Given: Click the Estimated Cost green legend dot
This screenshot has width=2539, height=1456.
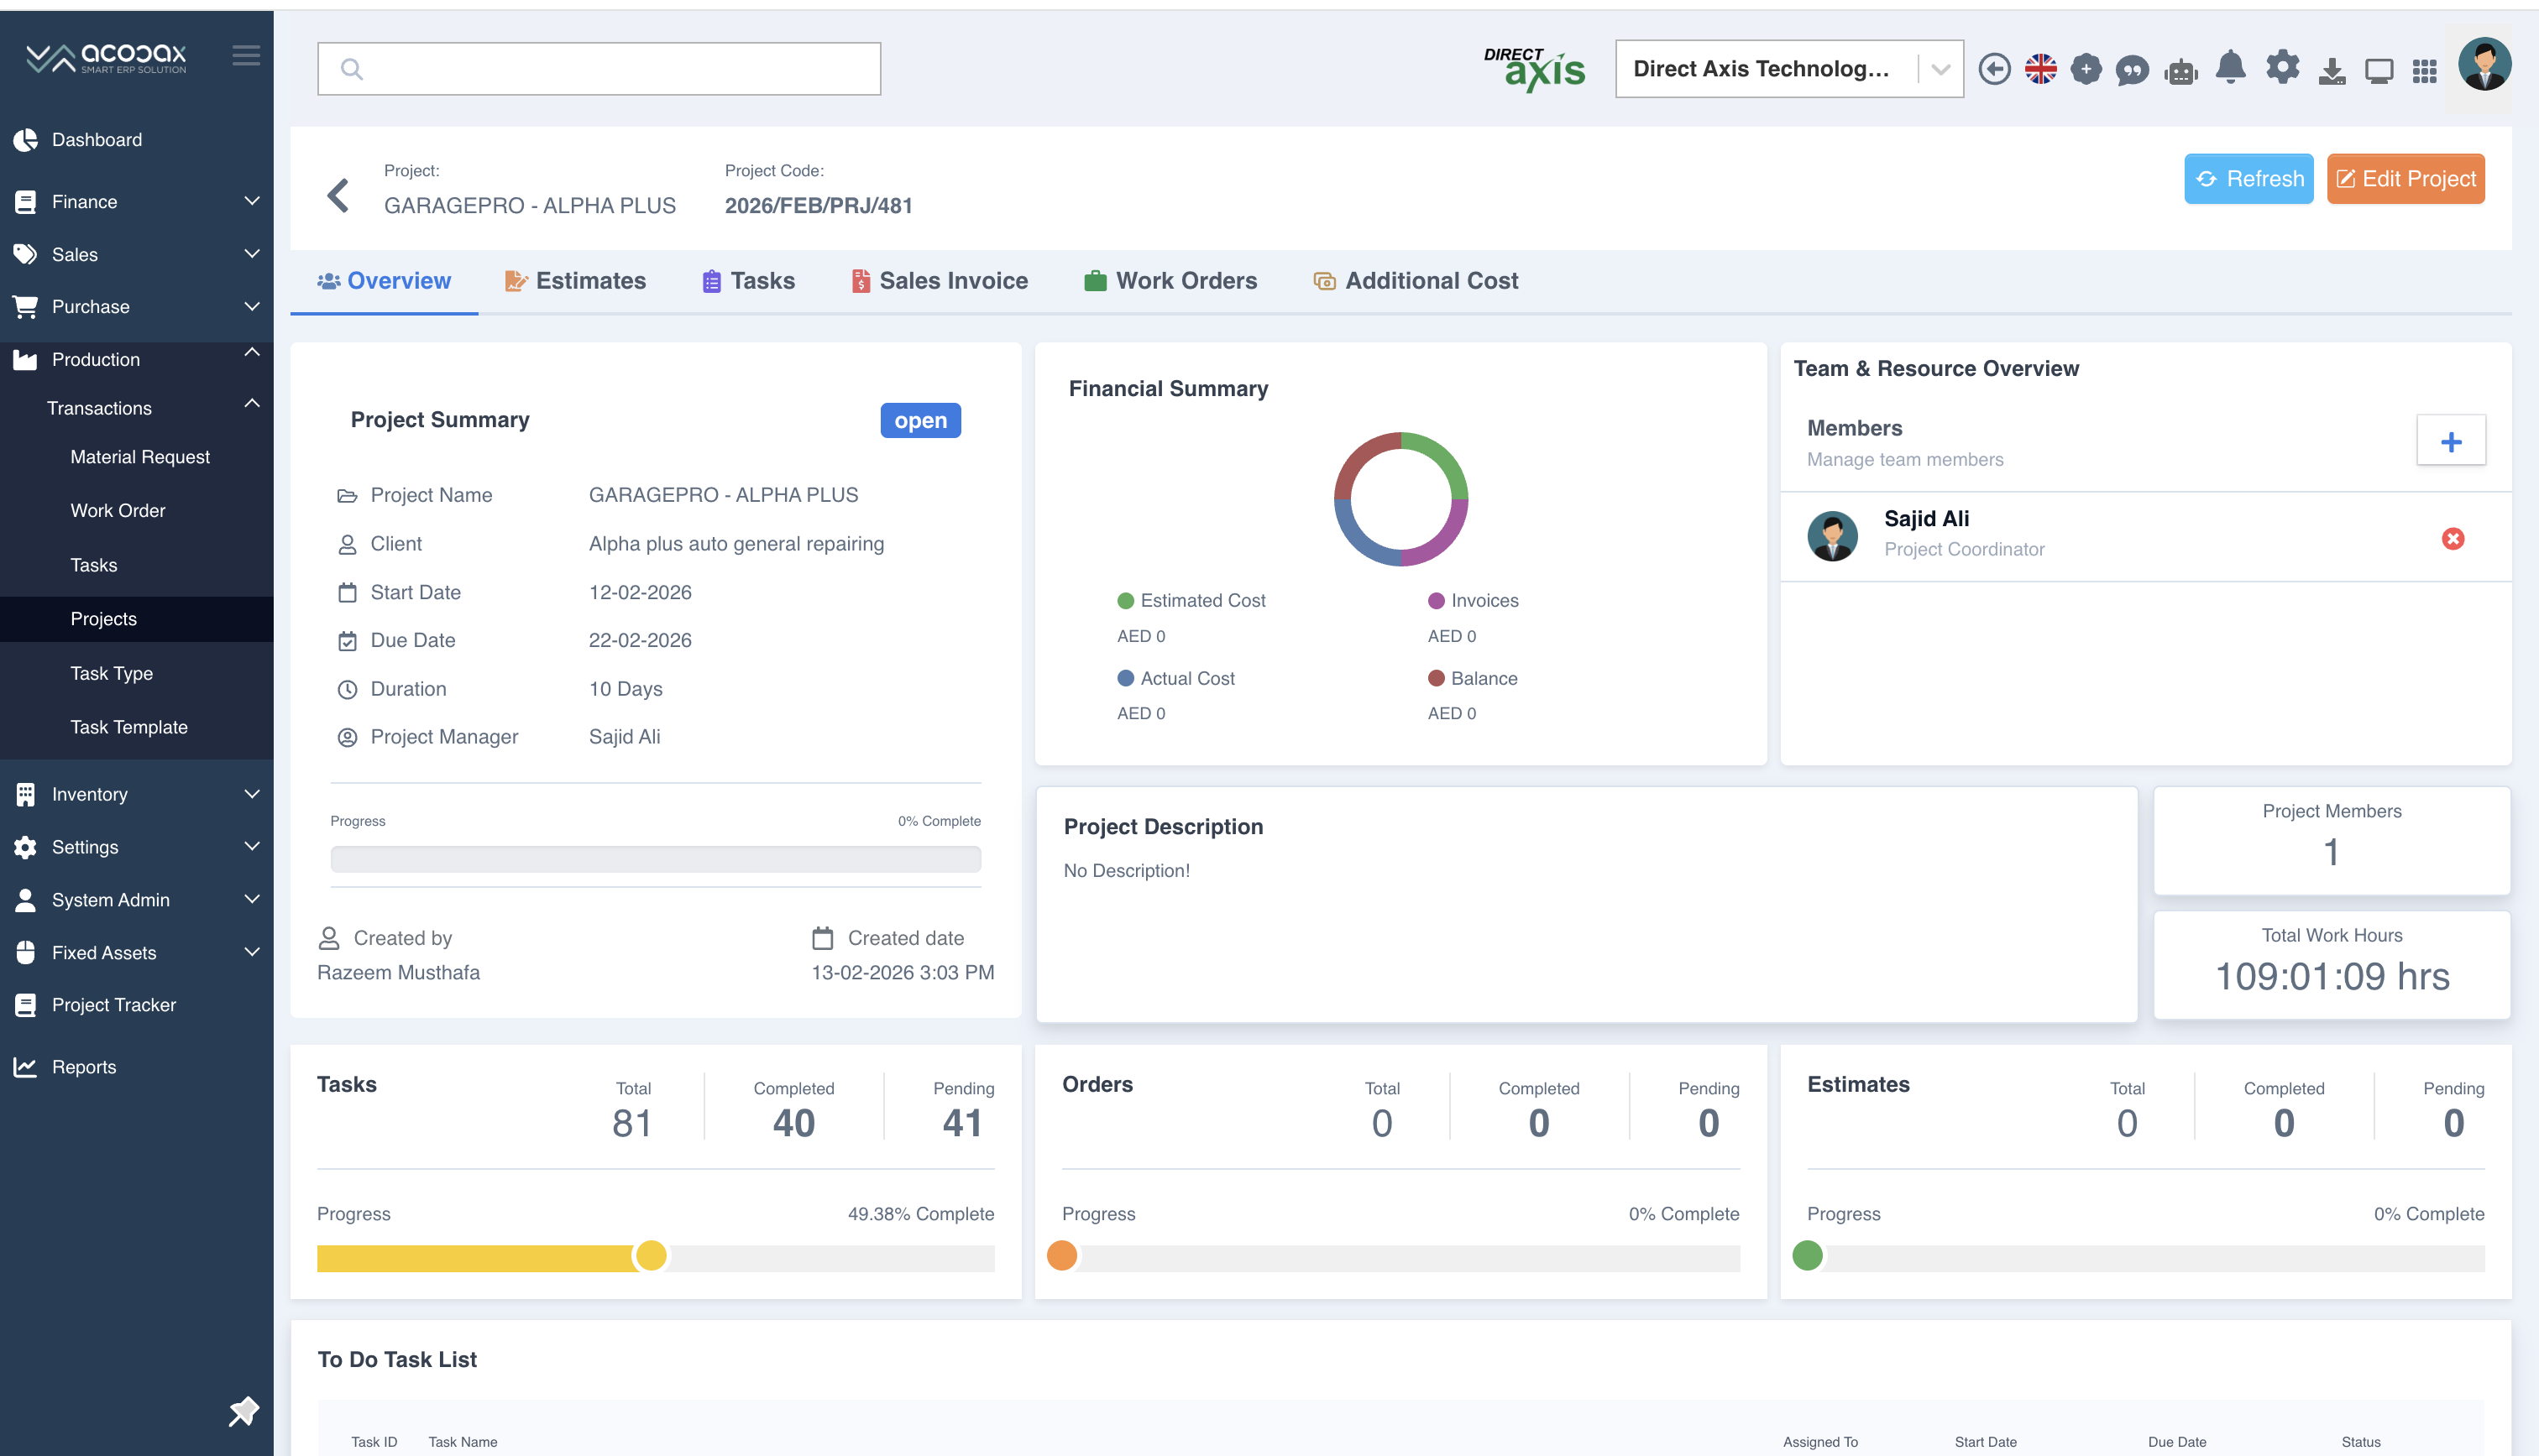Looking at the screenshot, I should tap(1125, 601).
